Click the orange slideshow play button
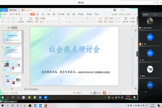The width and height of the screenshot is (162, 108). click(104, 93)
